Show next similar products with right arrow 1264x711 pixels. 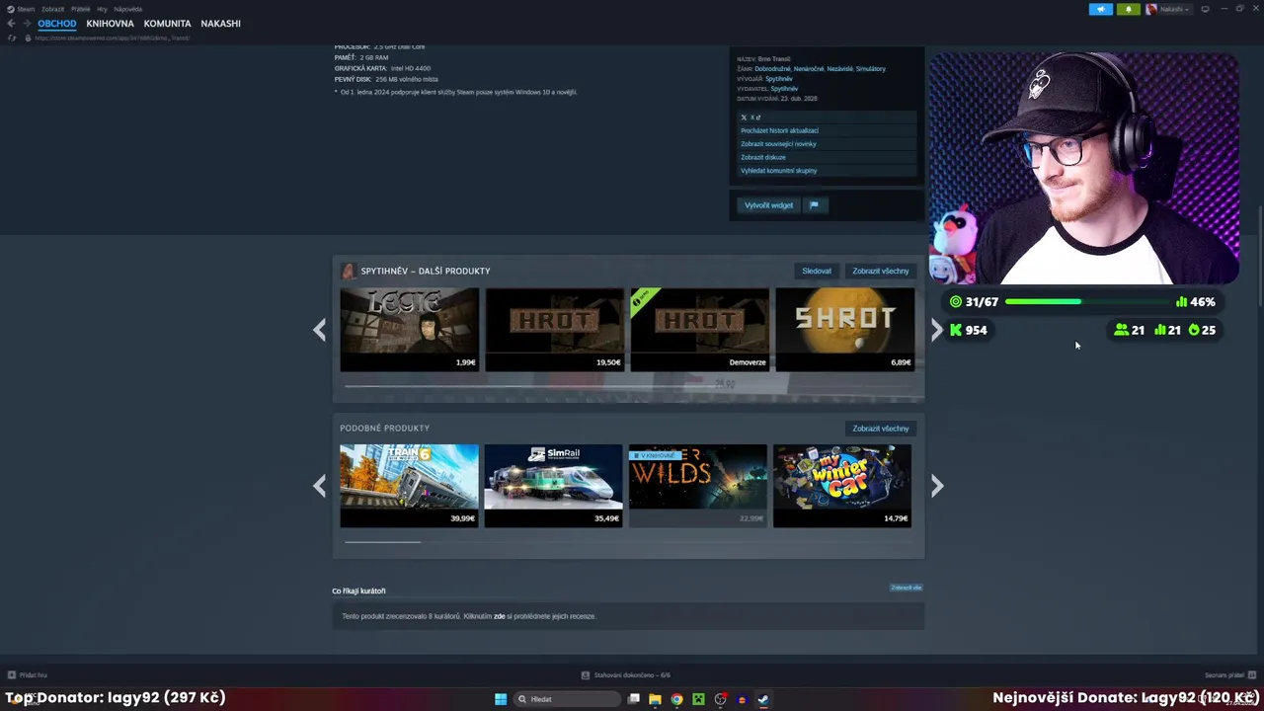pyautogui.click(x=937, y=486)
